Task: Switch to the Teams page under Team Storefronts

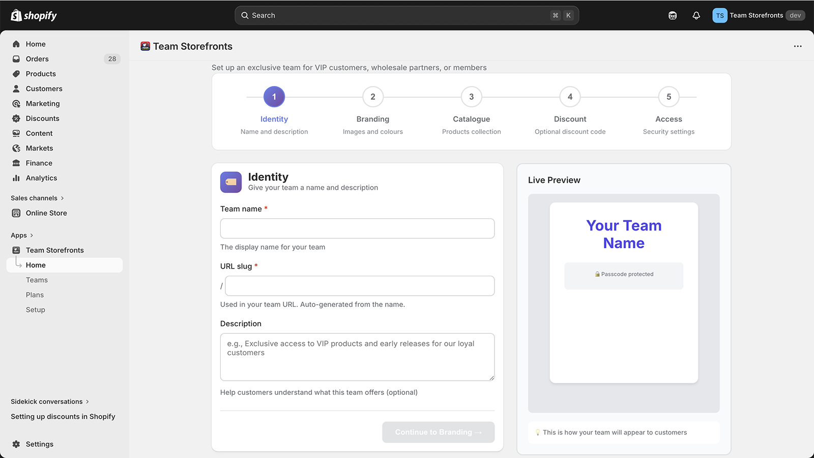Action: point(37,279)
